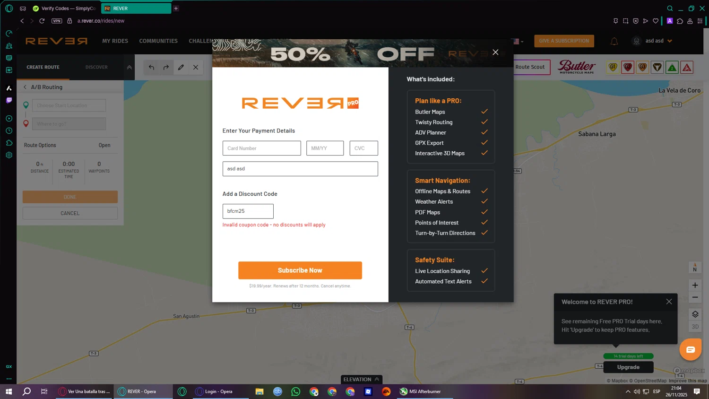
Task: Toggle the G2 Butler roads filter
Action: [628, 67]
